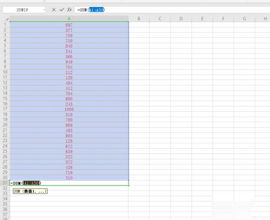This screenshot has height=220, width=270.
Task: Confirm the formula with the checkmark icon
Action: tap(62, 10)
